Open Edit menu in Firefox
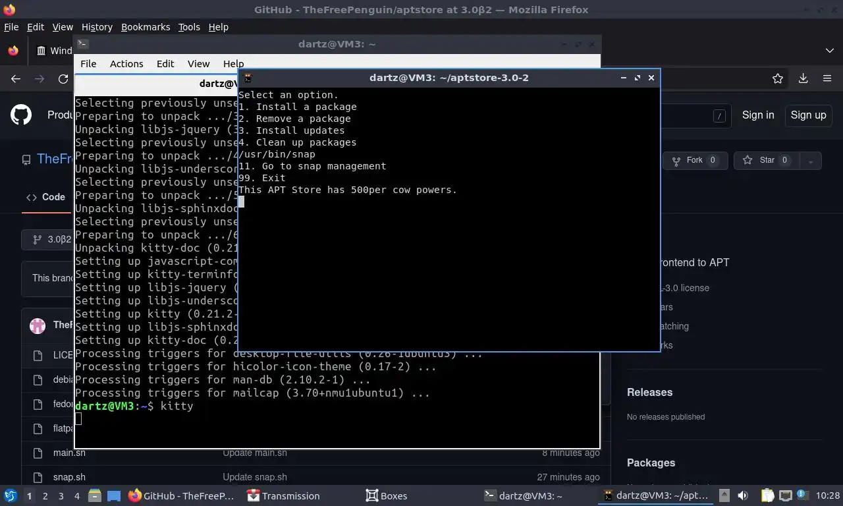Image resolution: width=843 pixels, height=506 pixels. coord(36,27)
